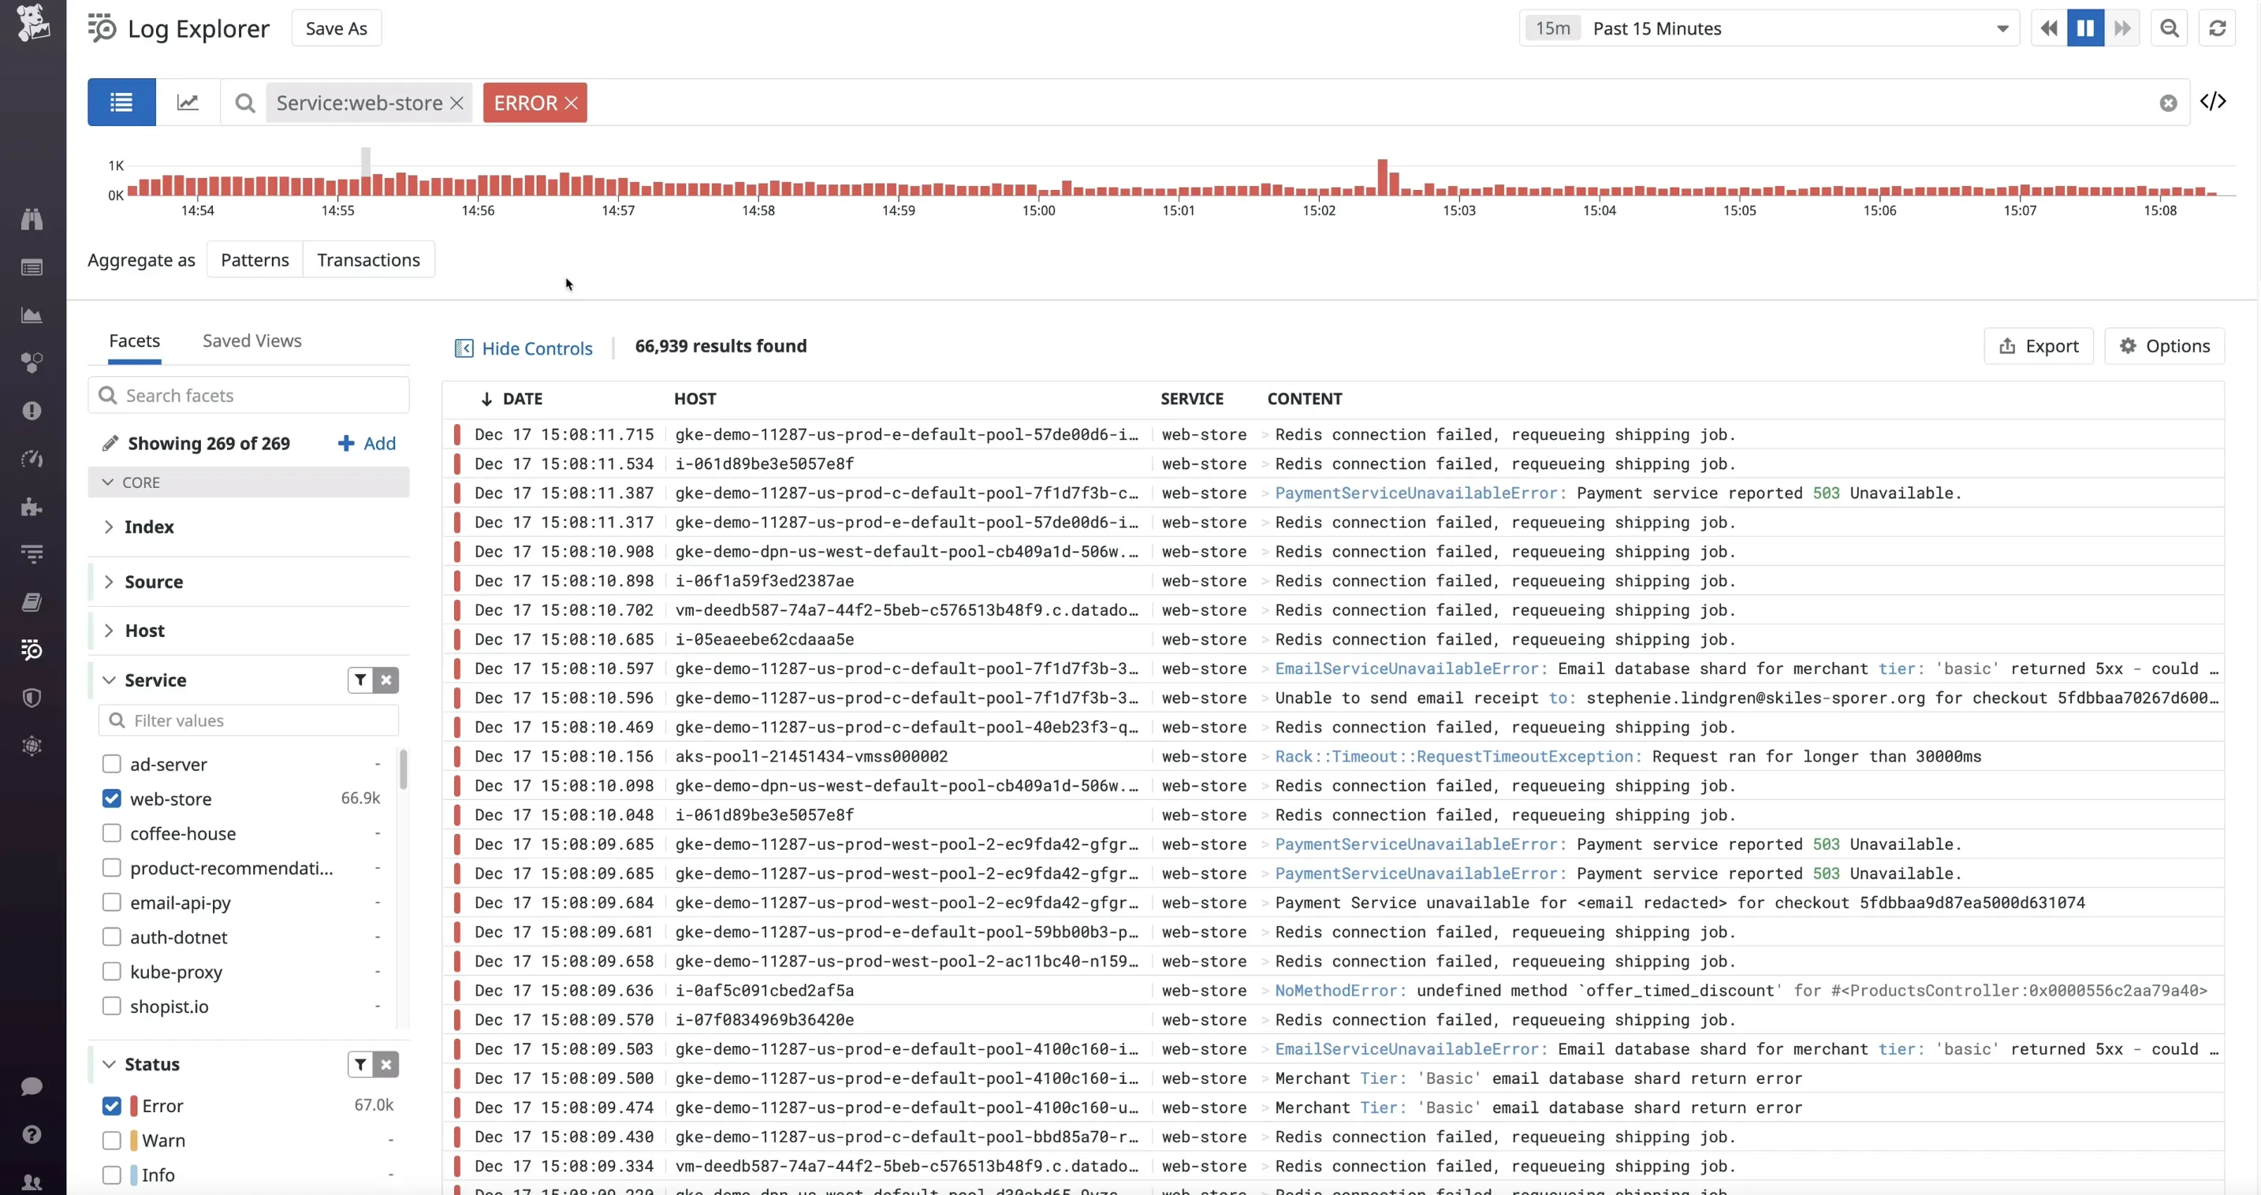Switch to analytics graph view icon
2261x1195 pixels.
click(188, 102)
